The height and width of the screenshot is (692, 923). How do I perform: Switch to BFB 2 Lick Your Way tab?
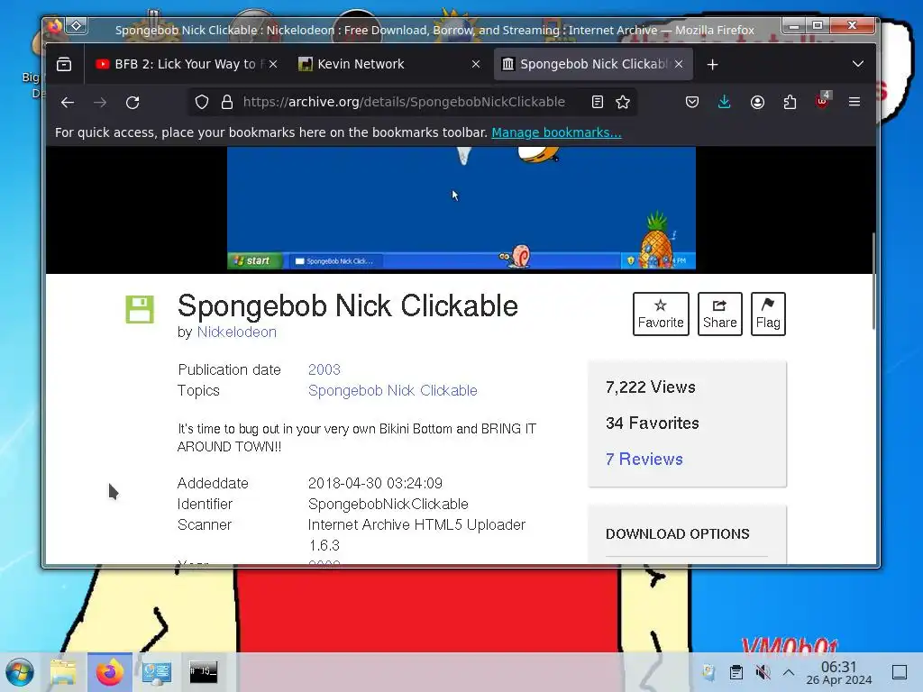tap(185, 64)
